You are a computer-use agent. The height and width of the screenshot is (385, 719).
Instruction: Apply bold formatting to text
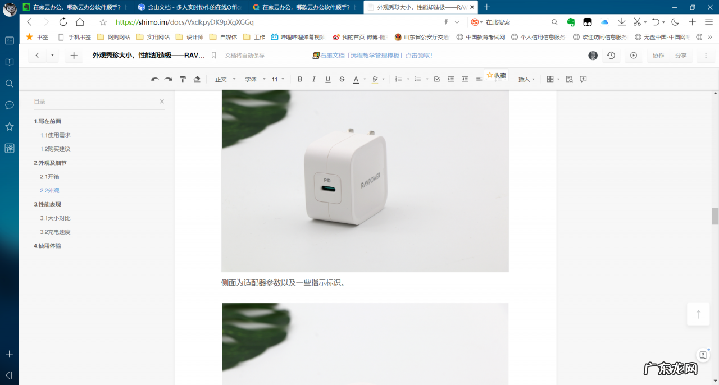(x=300, y=79)
